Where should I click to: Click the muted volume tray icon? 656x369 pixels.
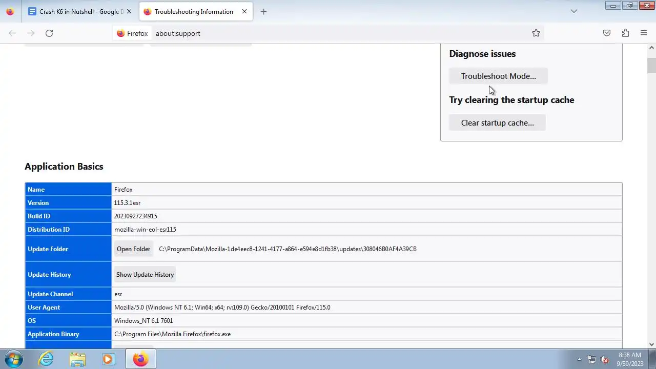pos(604,359)
